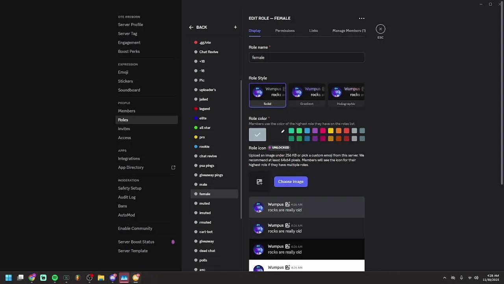
Task: Open Spotify from the taskbar
Action: pos(55,278)
